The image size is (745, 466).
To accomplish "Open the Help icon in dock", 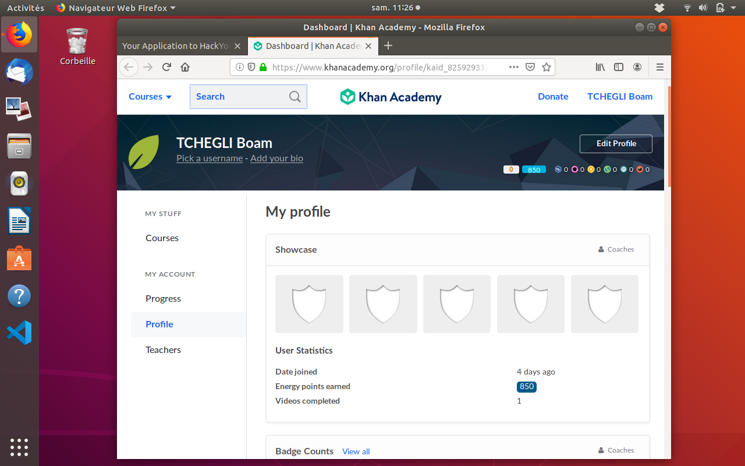I will [19, 295].
